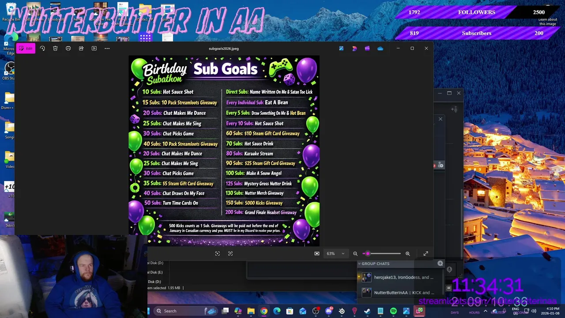Open Google Chrome from the taskbar
565x318 pixels.
tap(264, 311)
